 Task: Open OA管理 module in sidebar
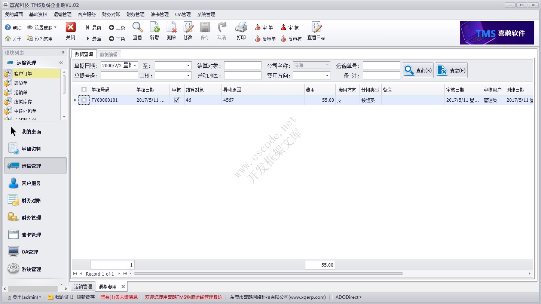pos(34,252)
